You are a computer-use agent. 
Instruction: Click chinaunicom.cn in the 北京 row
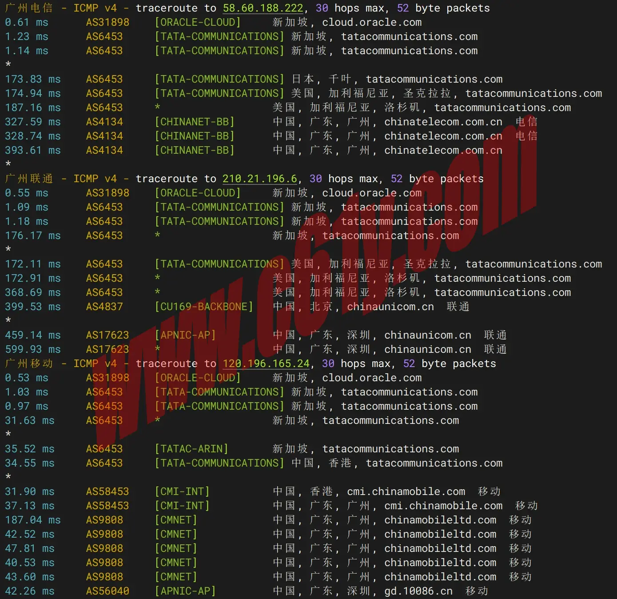tap(390, 307)
